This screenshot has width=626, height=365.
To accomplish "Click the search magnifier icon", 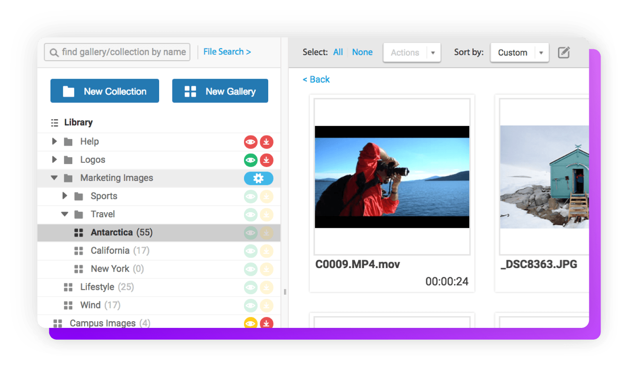I will [54, 52].
